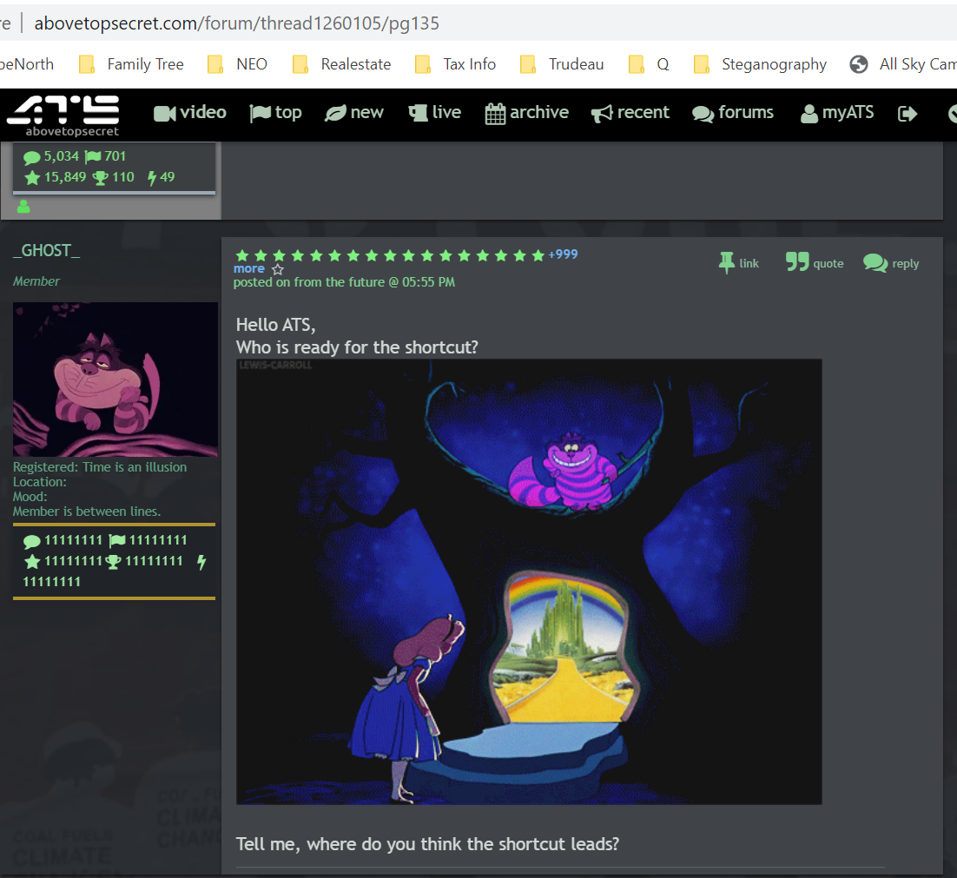Click the 'posted on from the future @ 05:55 PM' timestamp
Image resolution: width=957 pixels, height=878 pixels.
(x=344, y=282)
